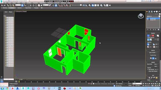Open the Customize menu
This screenshot has height=90, width=161.
point(57,3)
